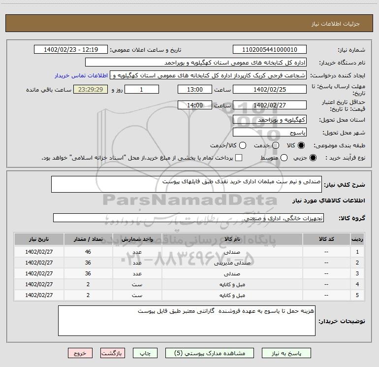Click the نام کالا column header

coord(232,239)
